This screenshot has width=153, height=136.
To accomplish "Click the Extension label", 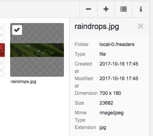I will pyautogui.click(x=85, y=128).
